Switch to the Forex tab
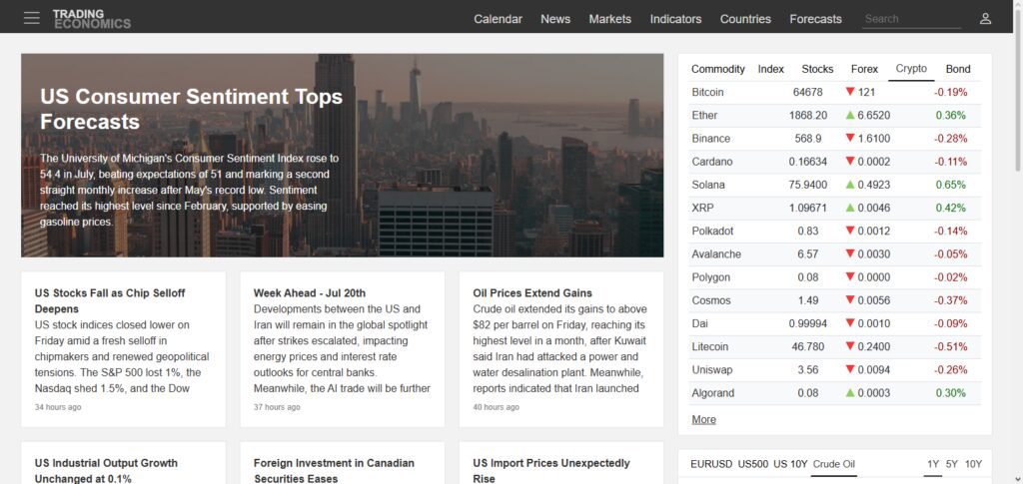1023x484 pixels. [864, 69]
